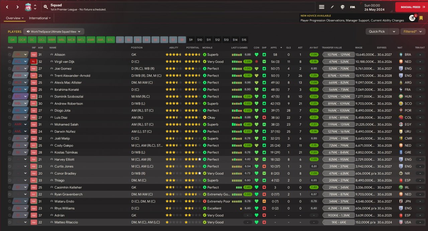This screenshot has height=231, width=428.
Task: Sort by the MORALE column header
Action: click(207, 48)
